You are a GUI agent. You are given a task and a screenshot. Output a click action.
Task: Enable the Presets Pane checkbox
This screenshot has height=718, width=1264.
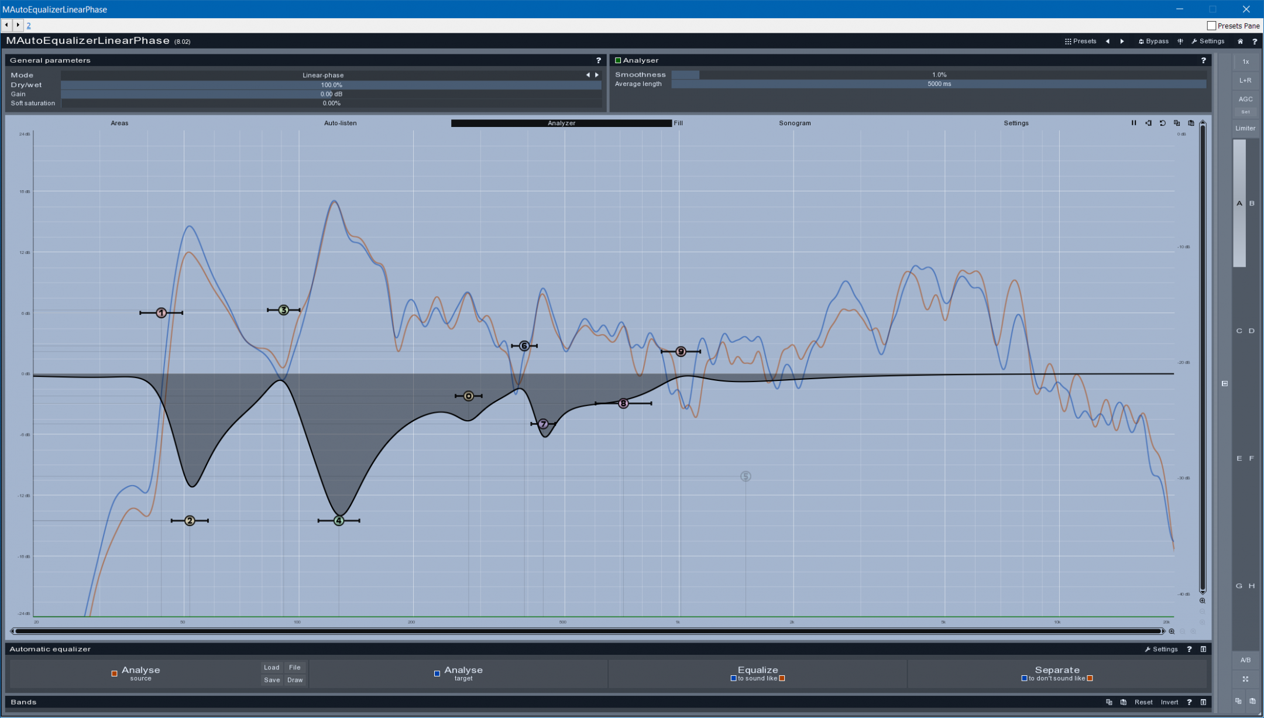1211,26
